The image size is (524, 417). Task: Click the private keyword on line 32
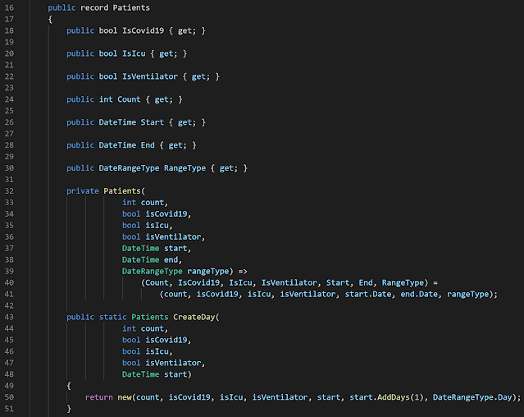pos(83,191)
